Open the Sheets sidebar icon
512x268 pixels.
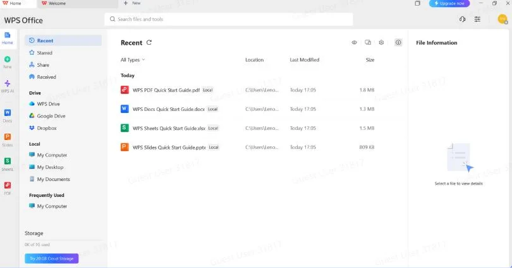tap(7, 164)
